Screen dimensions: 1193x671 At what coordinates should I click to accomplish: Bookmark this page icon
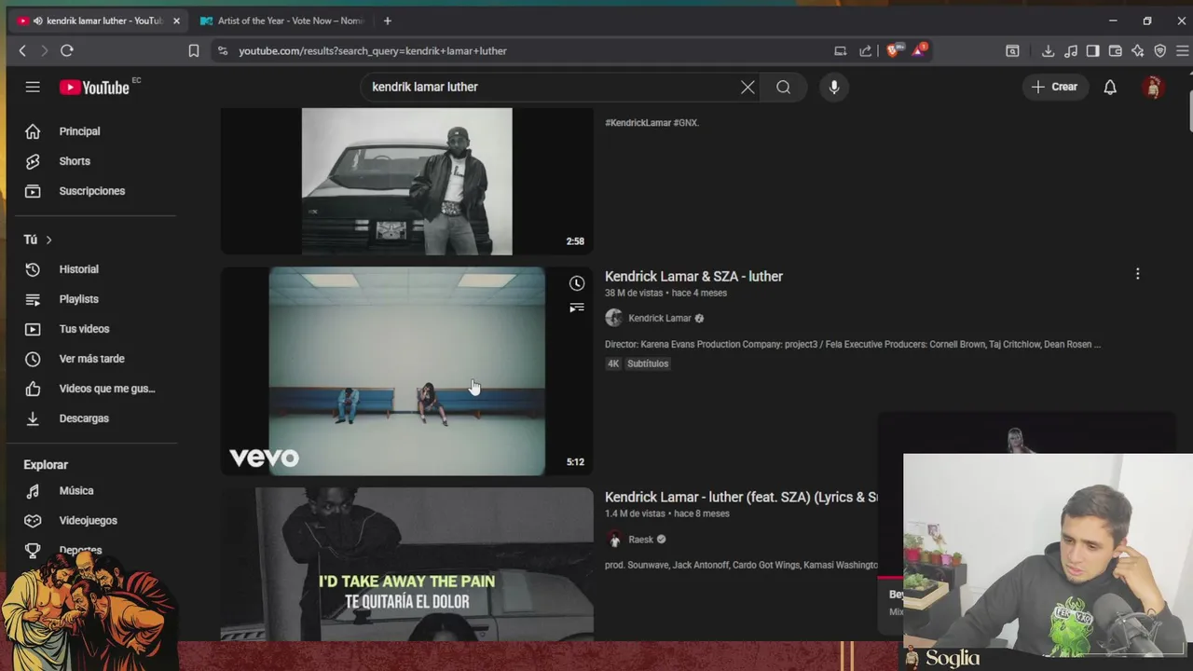coord(194,50)
